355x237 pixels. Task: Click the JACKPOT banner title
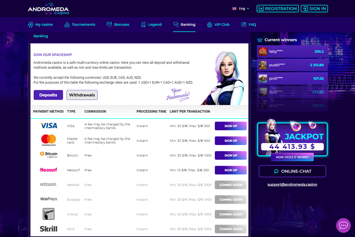(304, 137)
